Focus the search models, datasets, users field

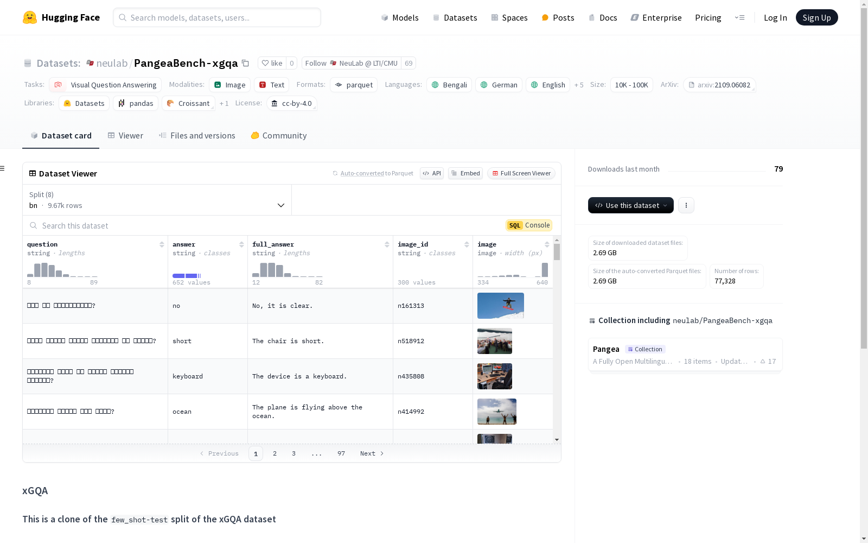217,17
